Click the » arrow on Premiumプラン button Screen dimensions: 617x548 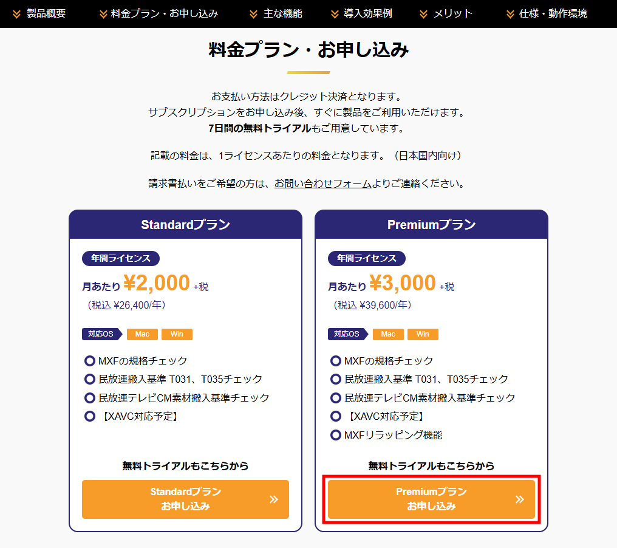pyautogui.click(x=519, y=499)
